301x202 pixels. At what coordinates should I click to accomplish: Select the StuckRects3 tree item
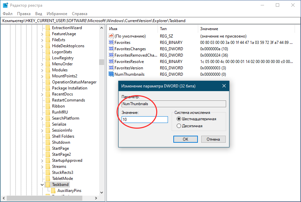pyautogui.click(x=62, y=173)
